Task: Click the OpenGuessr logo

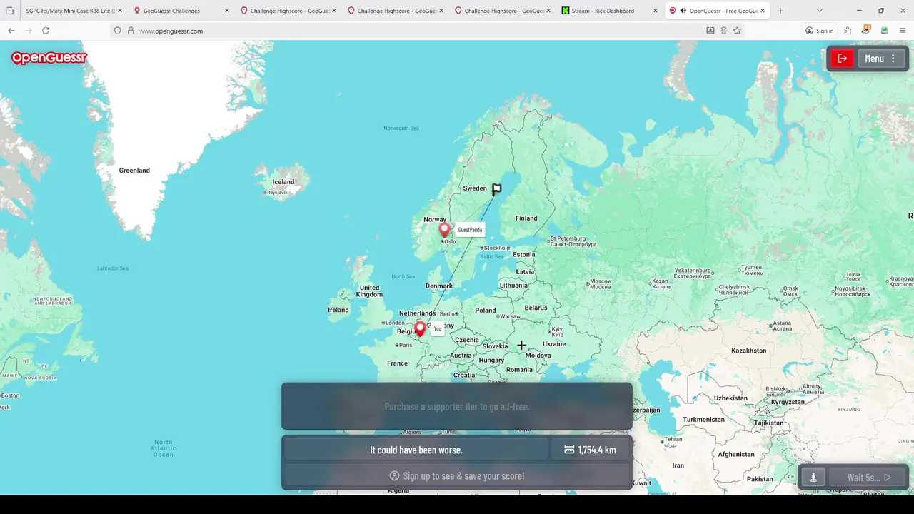Action: (x=49, y=58)
